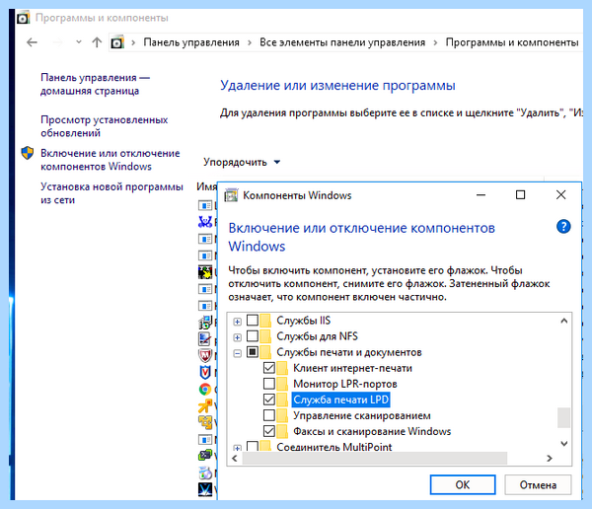Check the 'Монитор LPR-портов' checkbox
The height and width of the screenshot is (509, 592).
[268, 384]
